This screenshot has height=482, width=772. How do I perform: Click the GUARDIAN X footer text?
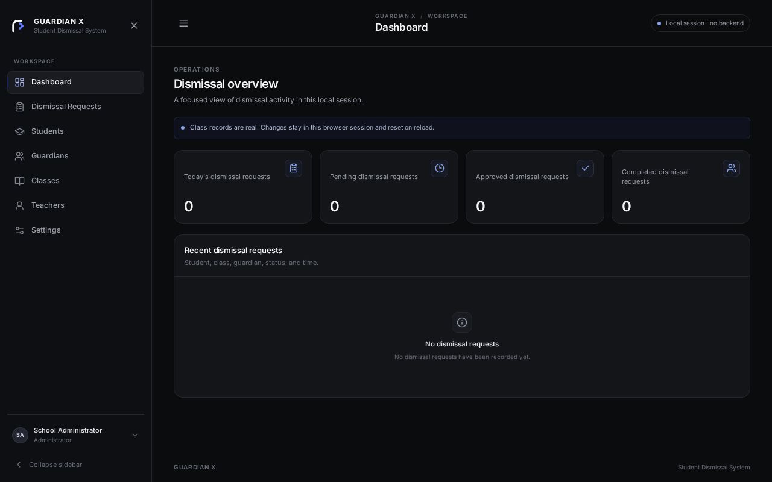click(195, 468)
